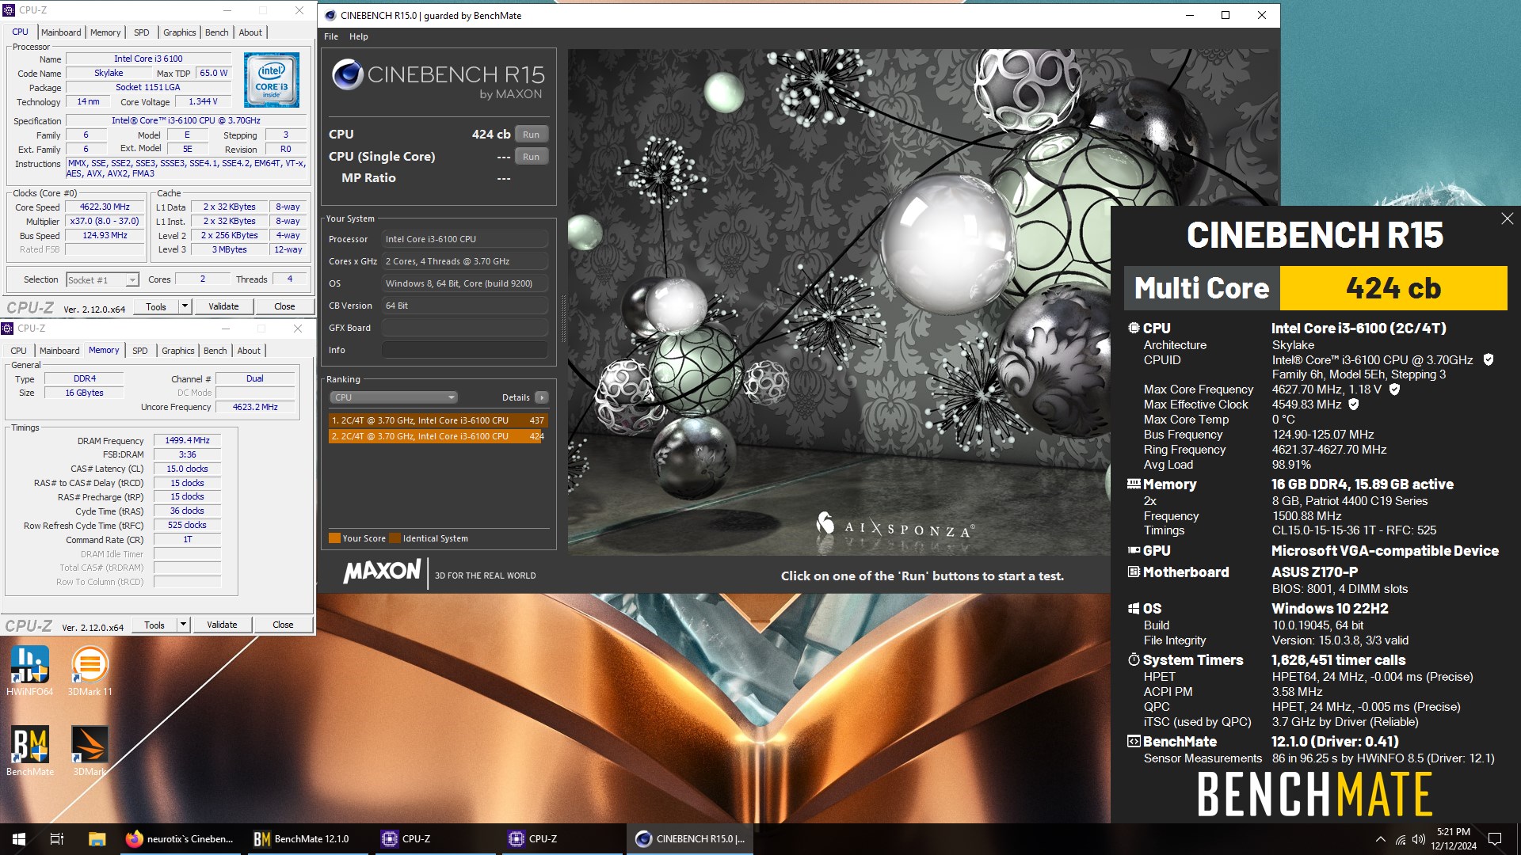The width and height of the screenshot is (1521, 855).
Task: Click verified shield next to Max Effective Clock
Action: 1354,404
